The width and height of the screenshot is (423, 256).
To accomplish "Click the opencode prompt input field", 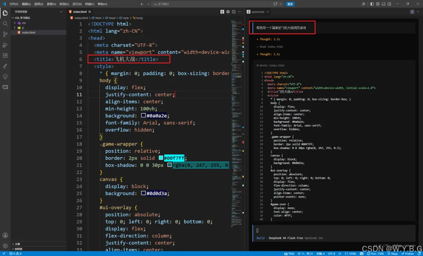I will (334, 231).
